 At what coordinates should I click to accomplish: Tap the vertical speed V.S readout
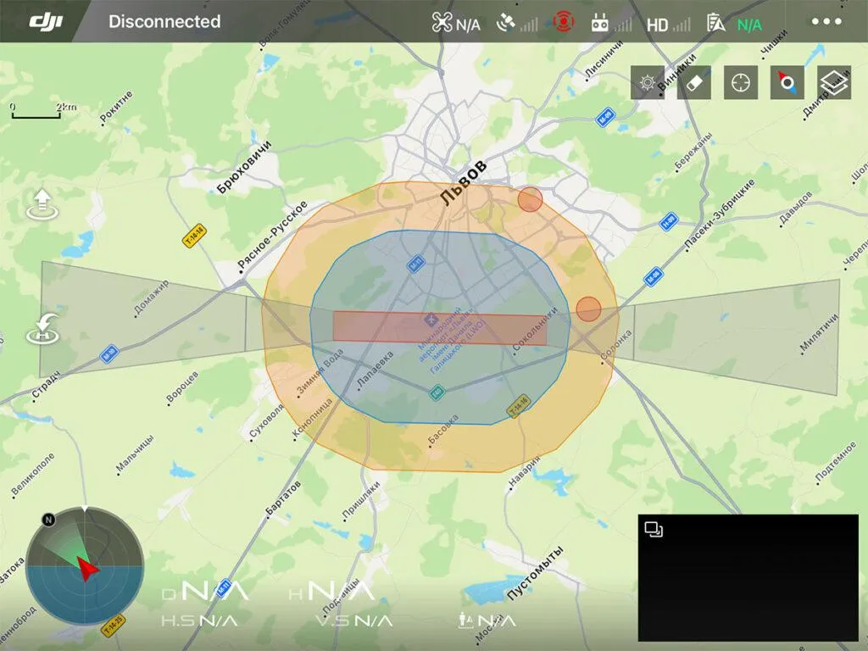tap(354, 621)
